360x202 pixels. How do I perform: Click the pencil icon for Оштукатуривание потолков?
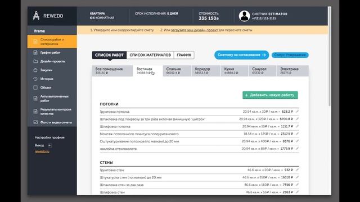pos(297,141)
